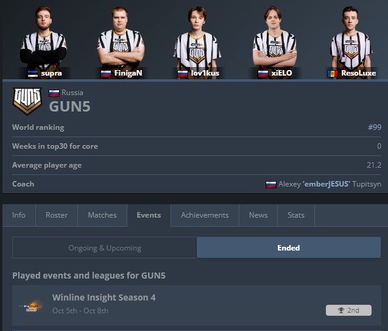
Task: Open the #99 world ranking link
Action: pyautogui.click(x=375, y=127)
